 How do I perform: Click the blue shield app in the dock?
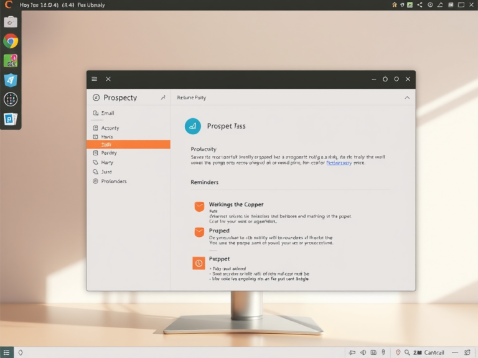tap(11, 80)
